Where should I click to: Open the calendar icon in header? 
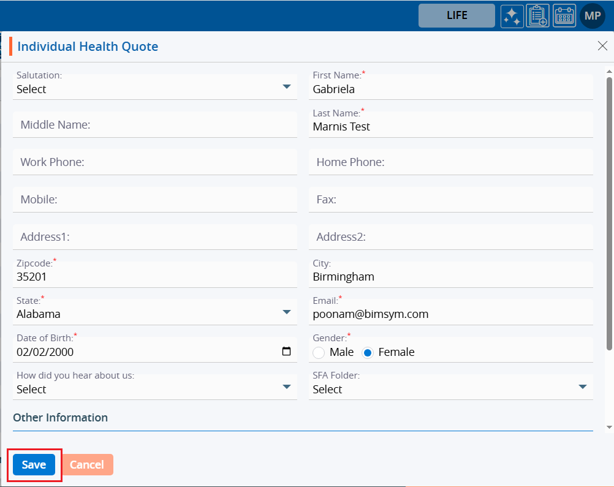click(x=564, y=16)
